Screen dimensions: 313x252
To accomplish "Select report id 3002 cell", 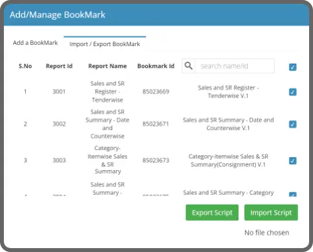I will [59, 124].
